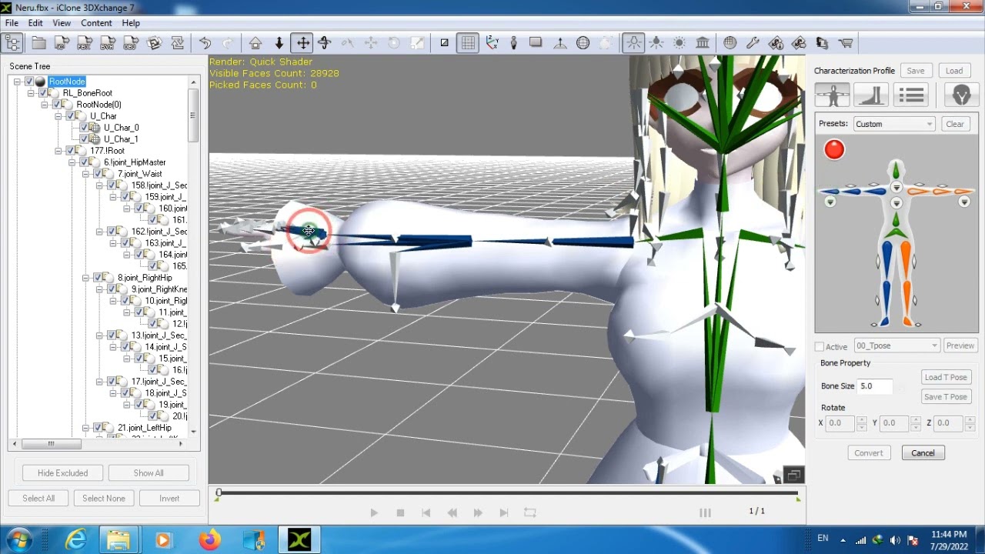Open the File menu
This screenshot has height=554, width=985.
click(12, 23)
